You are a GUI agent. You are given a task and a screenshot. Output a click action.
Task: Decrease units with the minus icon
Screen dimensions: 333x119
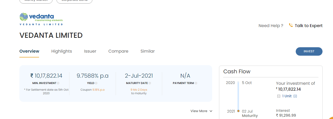(279, 96)
